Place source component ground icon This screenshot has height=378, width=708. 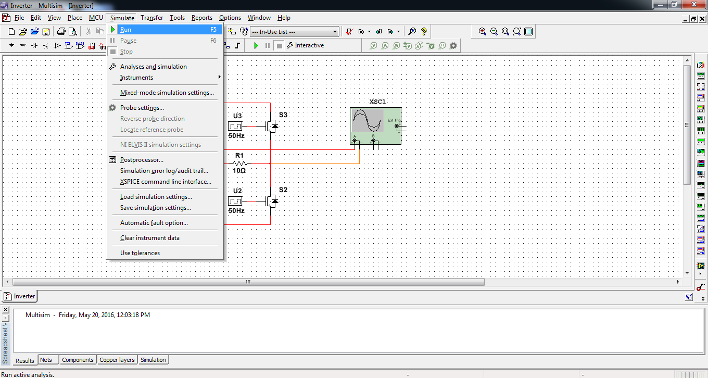11,45
